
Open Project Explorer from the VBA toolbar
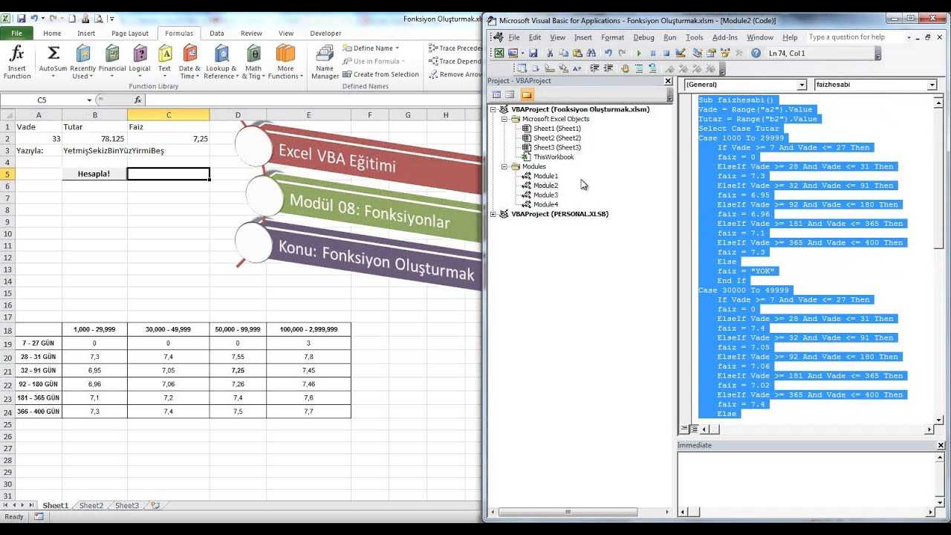tap(698, 53)
